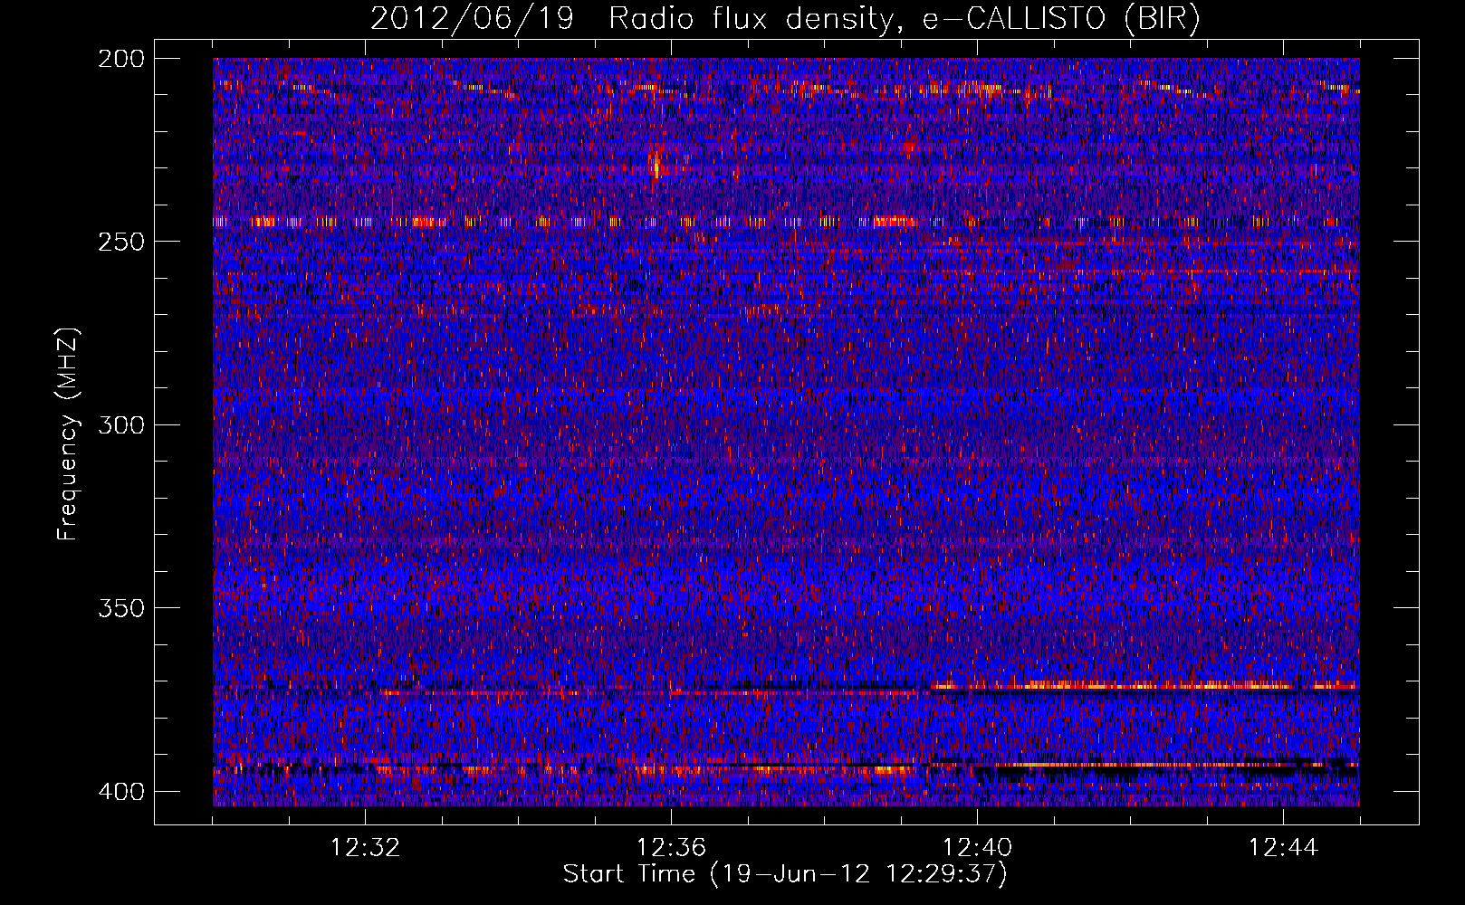1465x905 pixels.
Task: Click the 12:40 time tick label
Action: pyautogui.click(x=977, y=848)
